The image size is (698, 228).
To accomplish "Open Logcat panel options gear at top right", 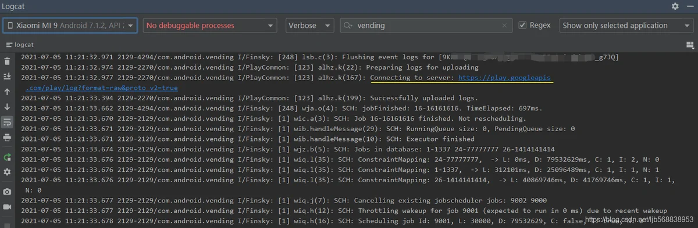I will click(x=675, y=6).
